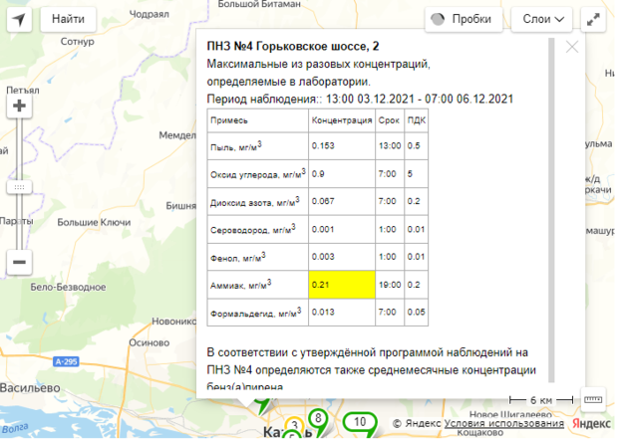This screenshot has width=618, height=439.
Task: Click the Концентрация column header
Action: [x=341, y=119]
